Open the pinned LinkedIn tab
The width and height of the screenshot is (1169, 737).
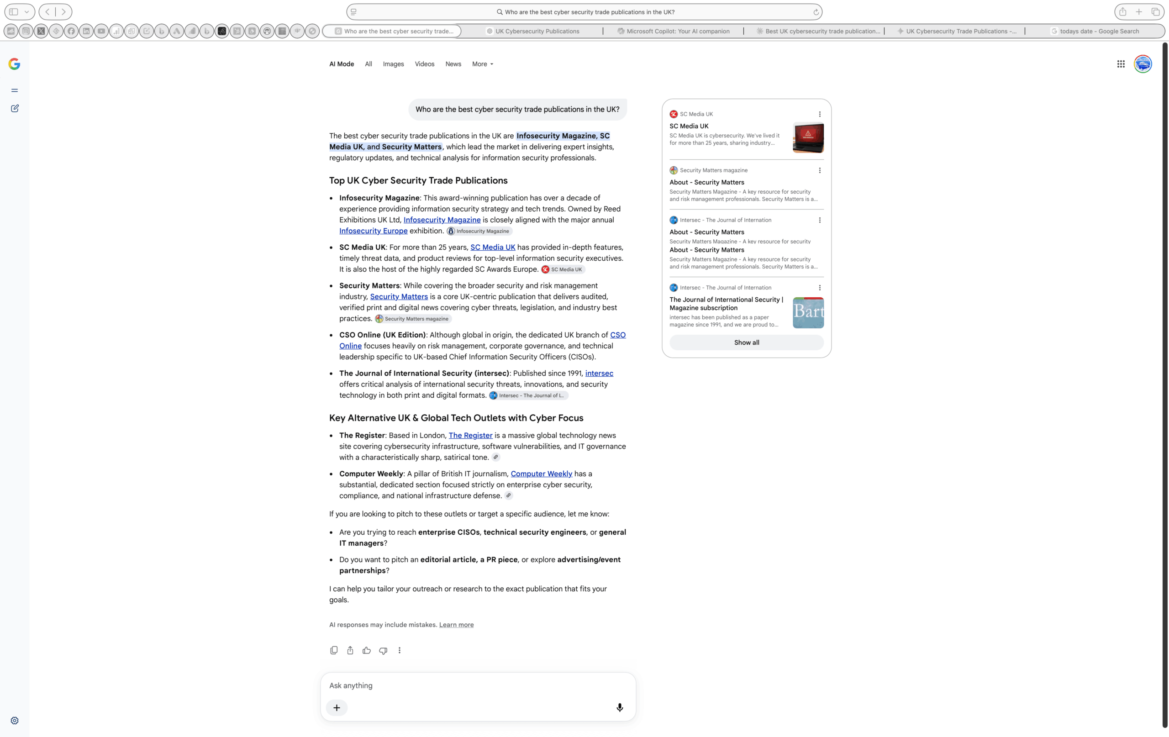pos(86,31)
